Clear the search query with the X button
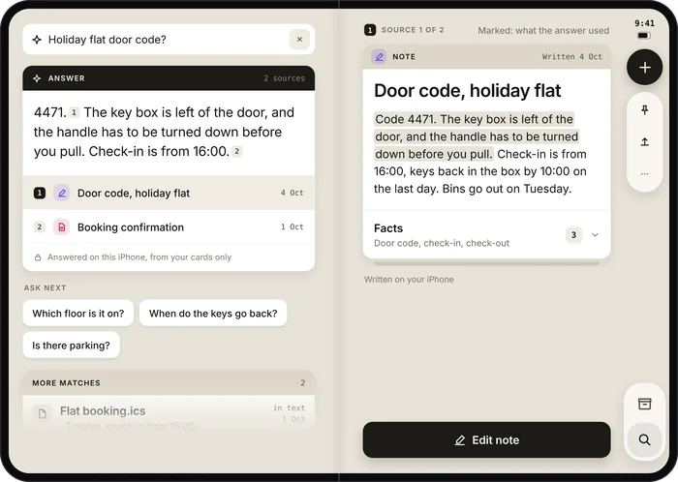678x482 pixels. coord(299,40)
